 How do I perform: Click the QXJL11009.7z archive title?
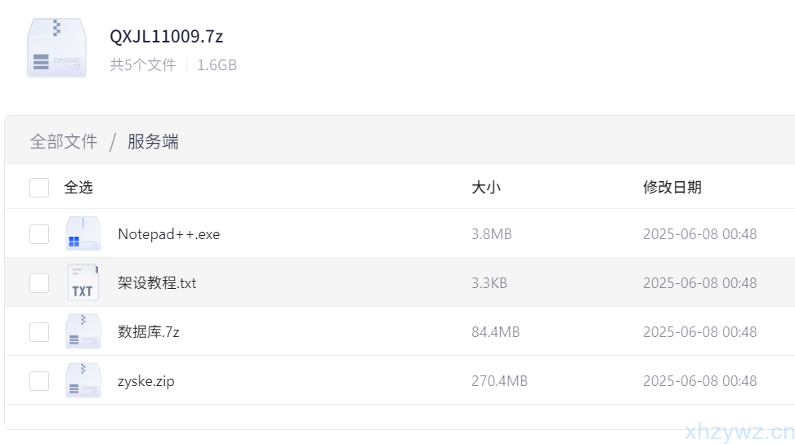[x=167, y=37]
